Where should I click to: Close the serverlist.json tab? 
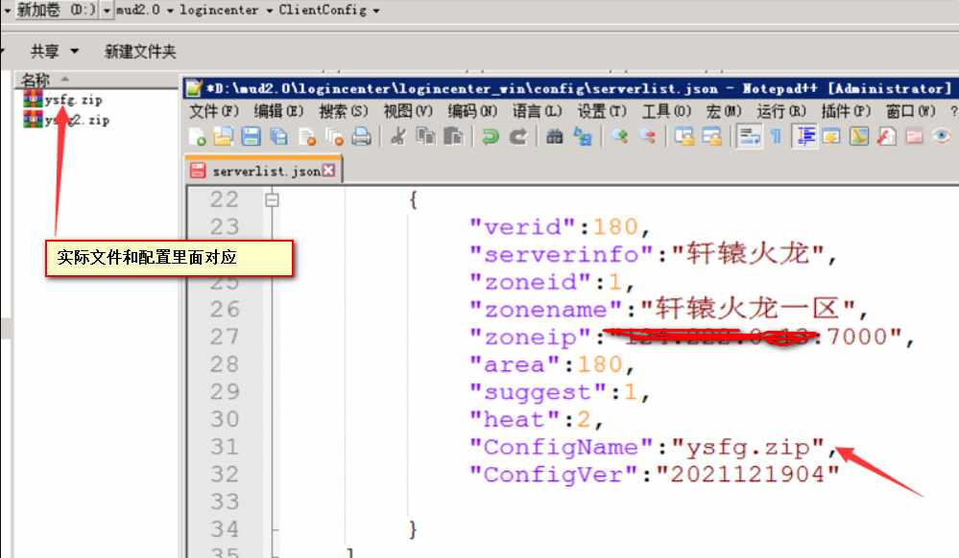pos(328,171)
